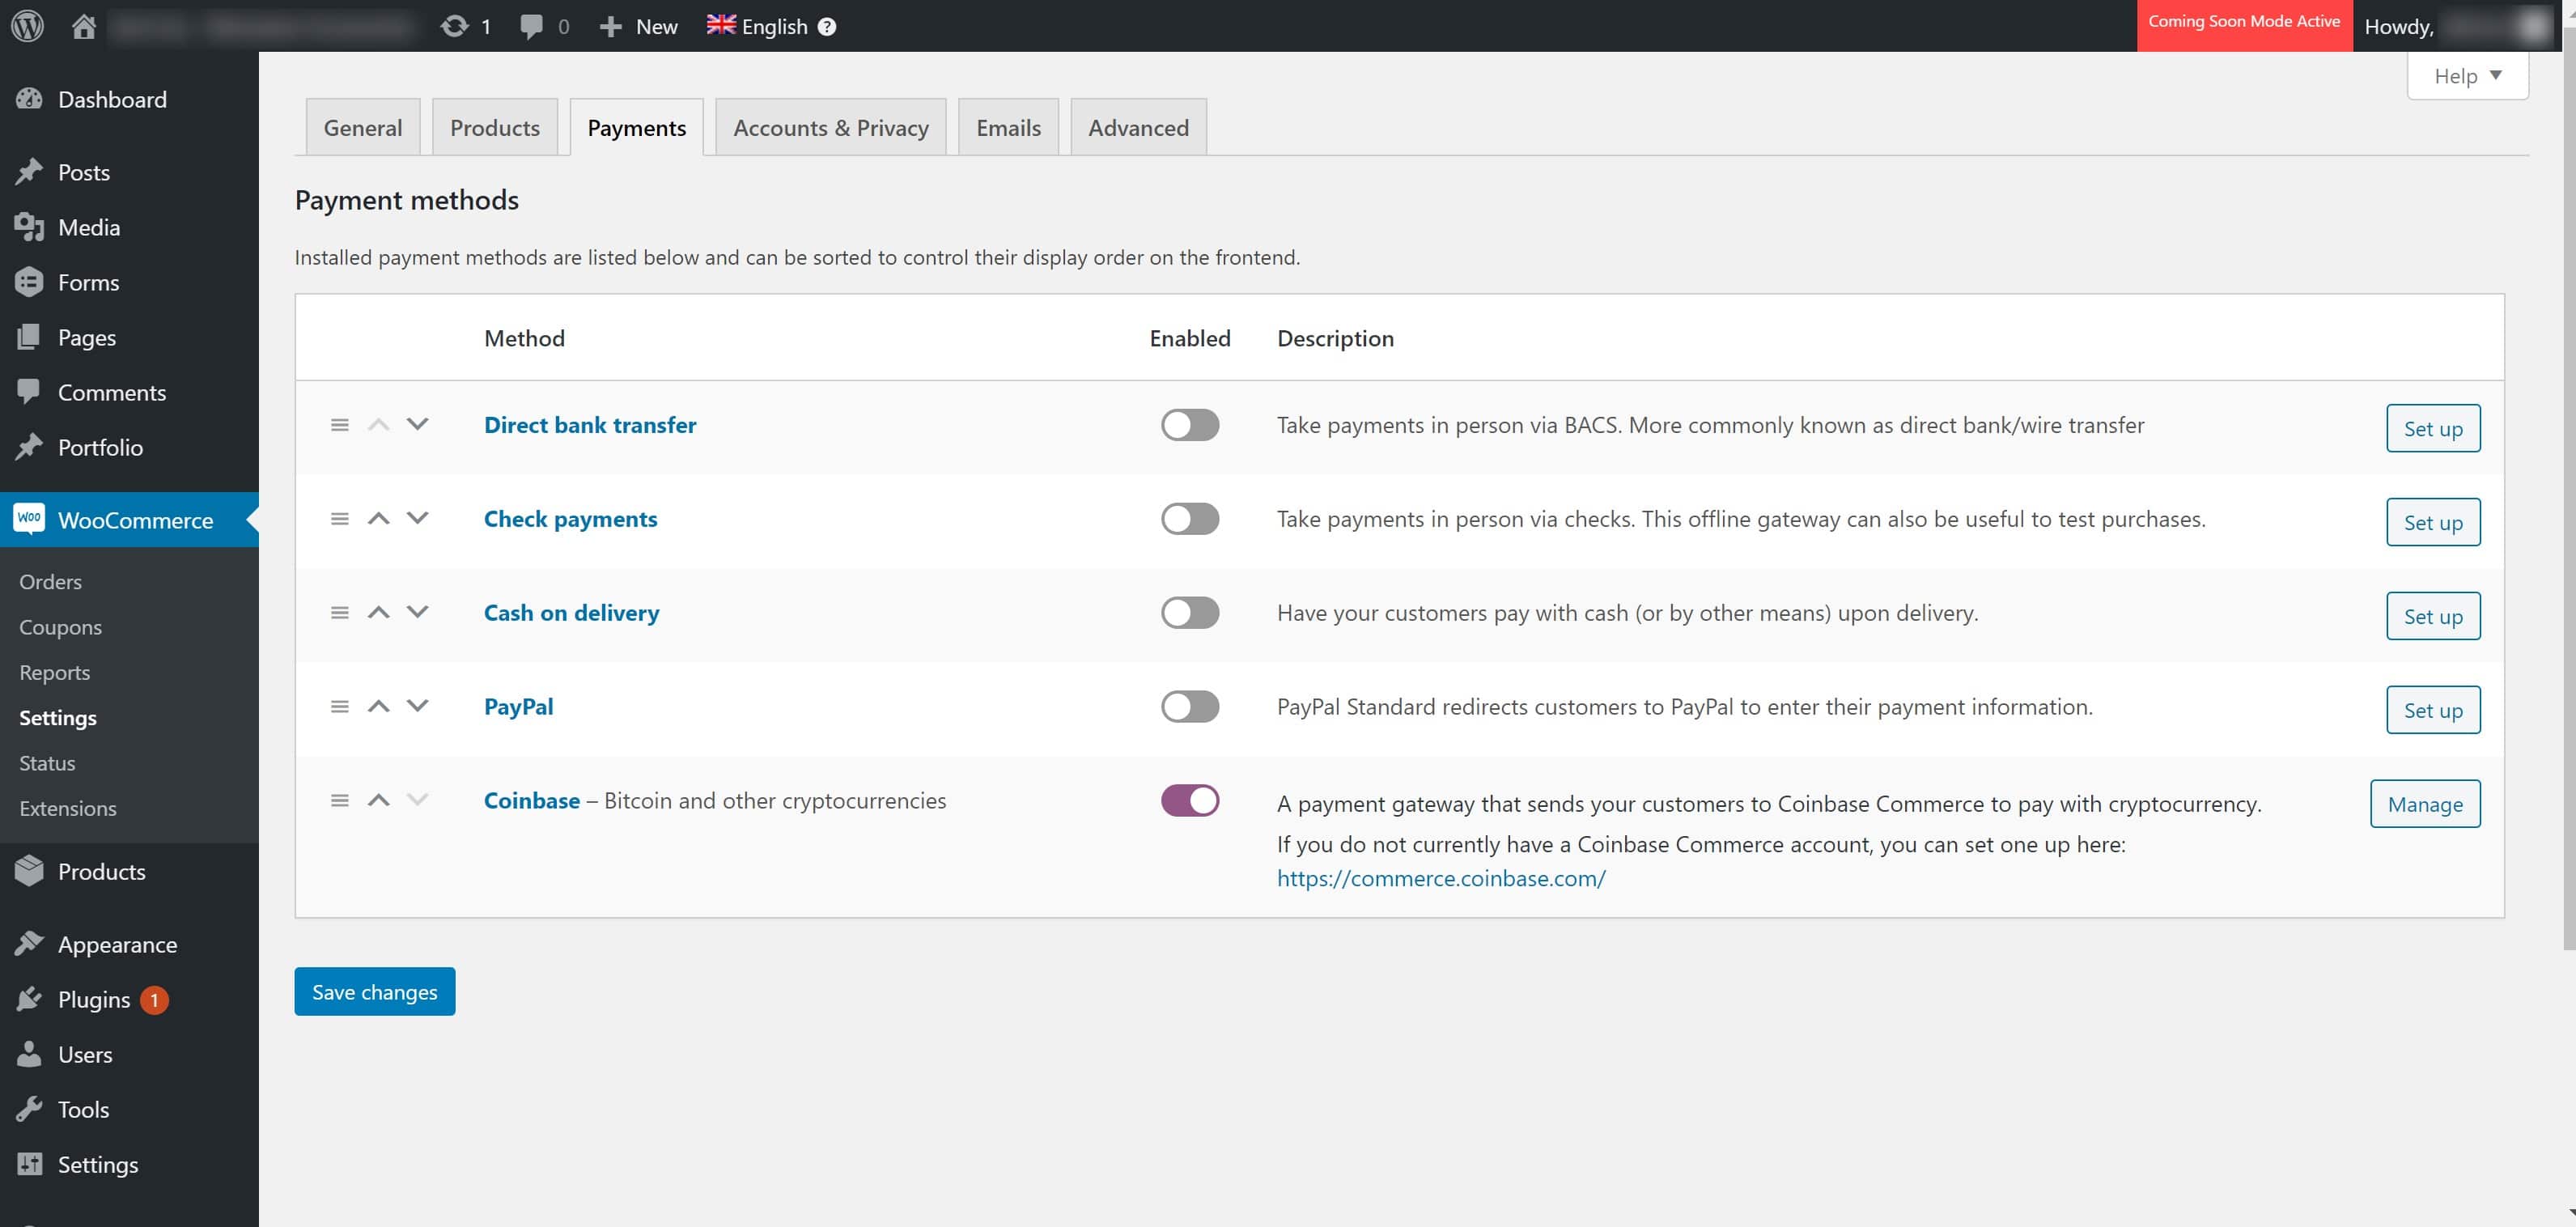Click the sidebar Settings sliders icon
The image size is (2576, 1227).
click(29, 1164)
